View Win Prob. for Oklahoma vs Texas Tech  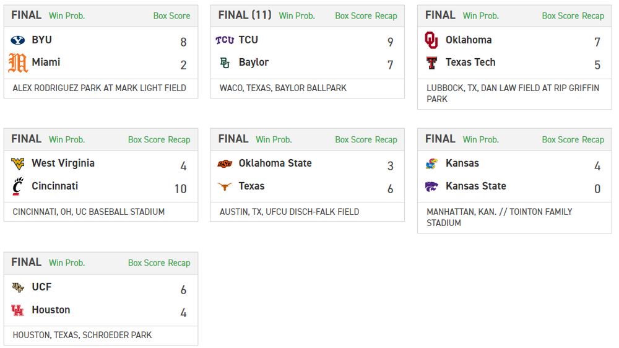click(x=480, y=16)
